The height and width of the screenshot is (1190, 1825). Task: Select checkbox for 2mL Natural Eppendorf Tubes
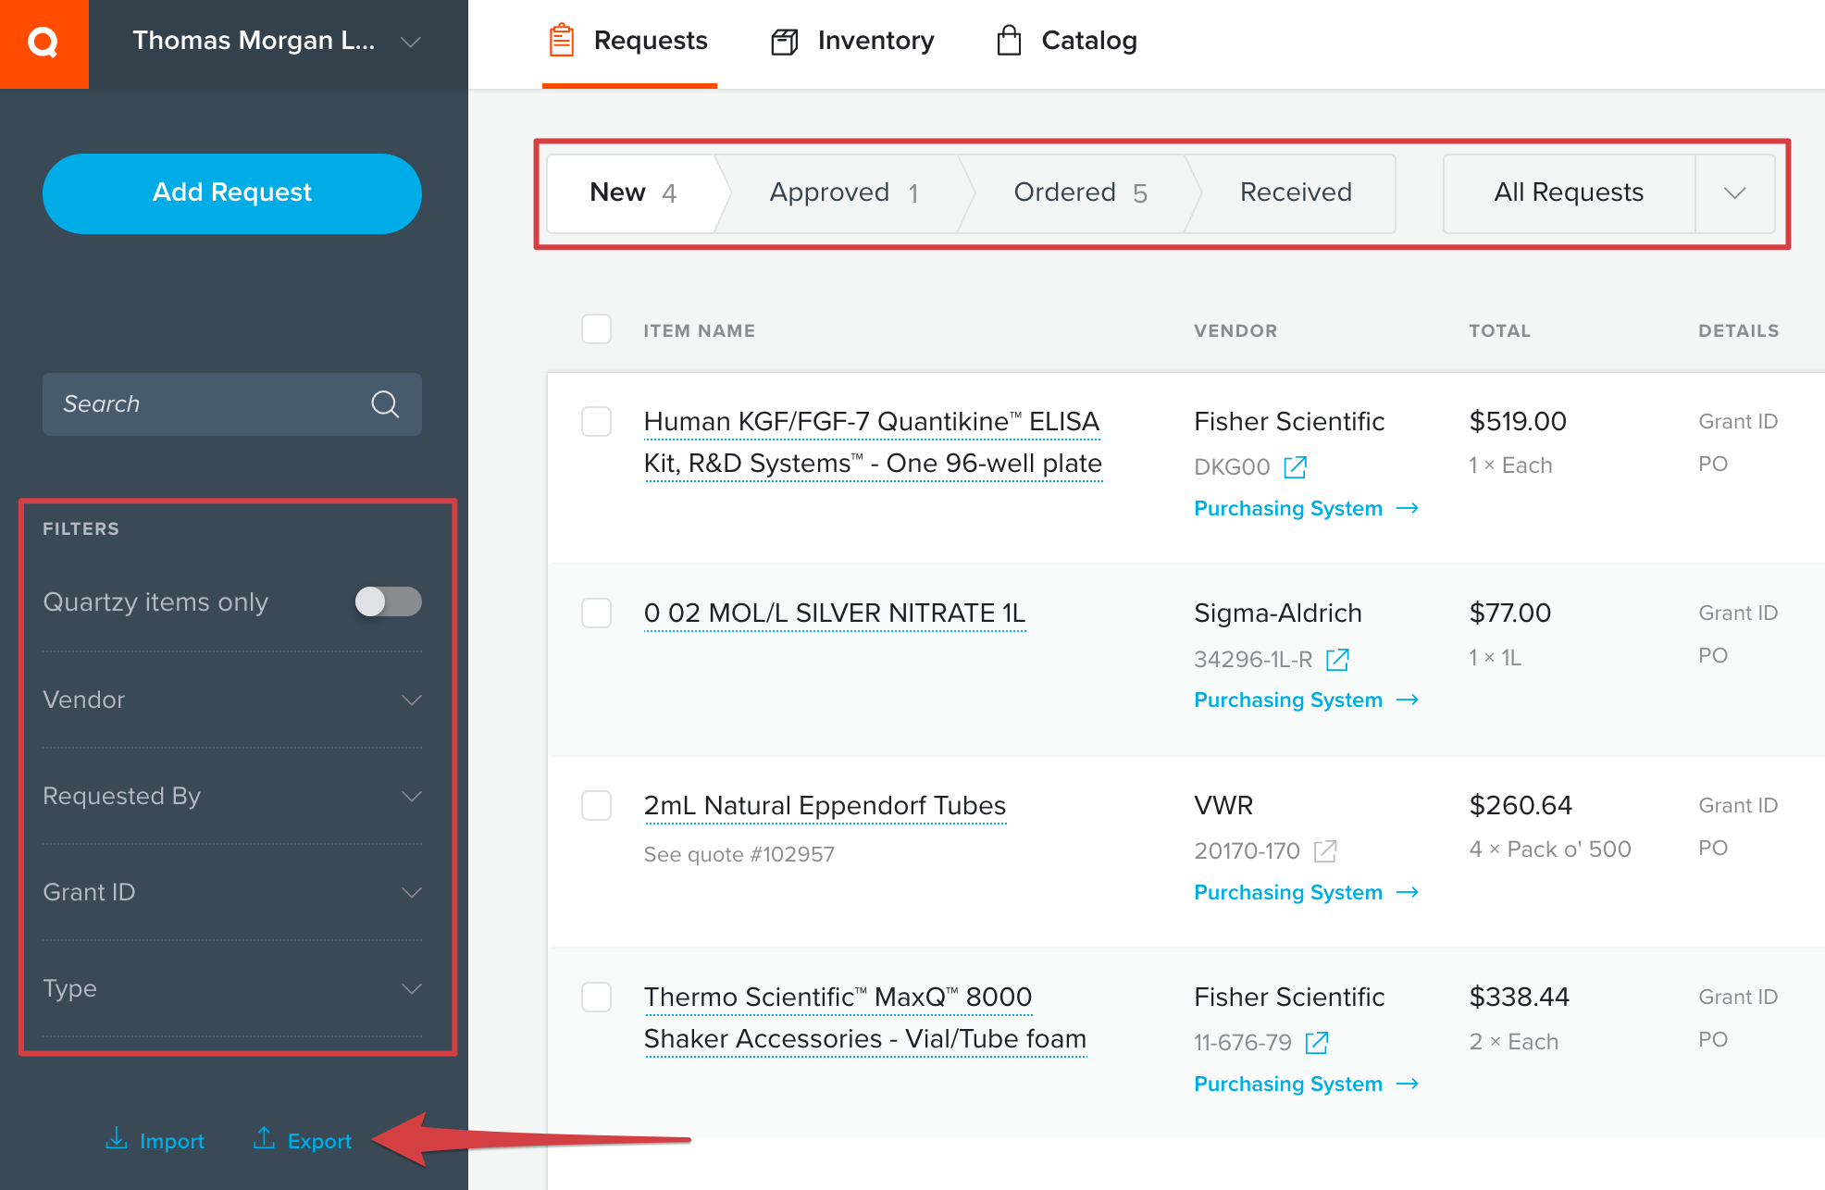coord(597,805)
